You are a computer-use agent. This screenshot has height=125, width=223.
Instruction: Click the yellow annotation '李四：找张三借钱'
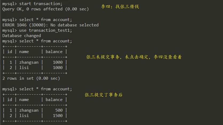click(x=120, y=7)
